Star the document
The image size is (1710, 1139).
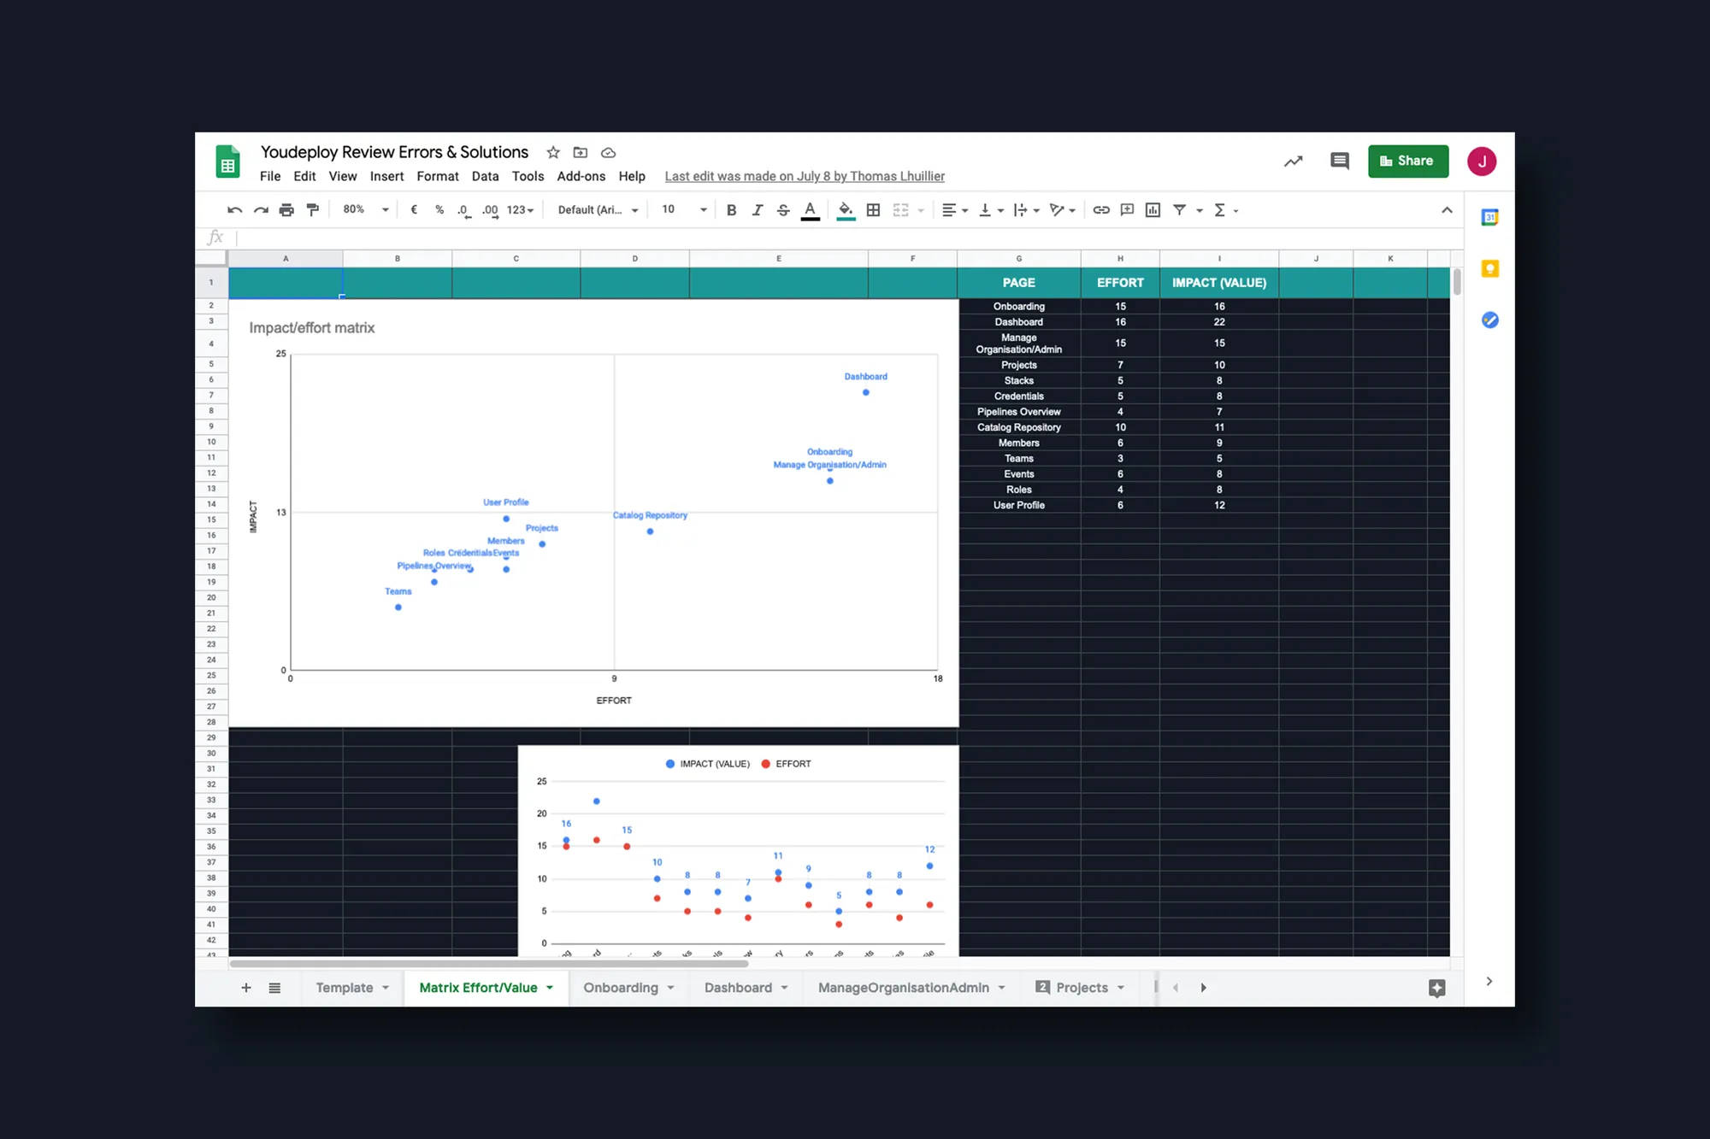click(553, 153)
